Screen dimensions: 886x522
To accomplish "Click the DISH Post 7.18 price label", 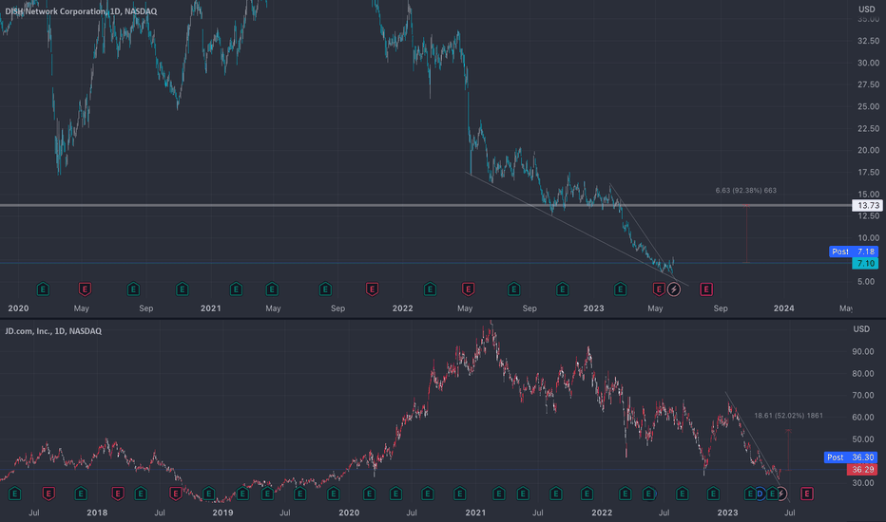I will pyautogui.click(x=854, y=252).
